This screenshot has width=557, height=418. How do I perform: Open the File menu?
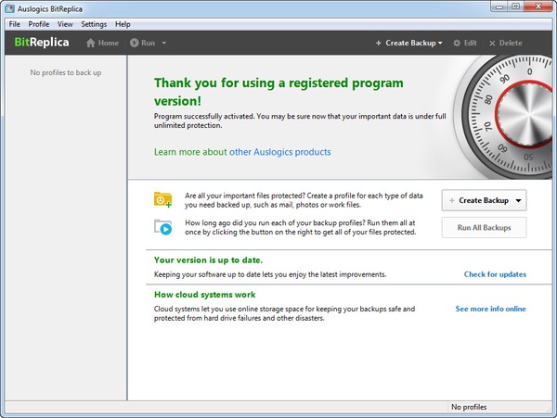(14, 23)
